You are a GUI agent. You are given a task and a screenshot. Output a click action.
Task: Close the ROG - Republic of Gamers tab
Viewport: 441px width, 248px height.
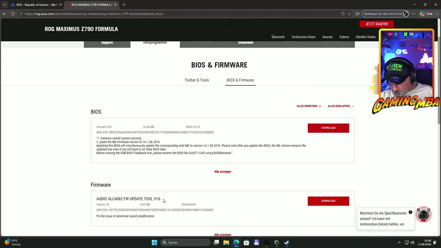pyautogui.click(x=60, y=5)
